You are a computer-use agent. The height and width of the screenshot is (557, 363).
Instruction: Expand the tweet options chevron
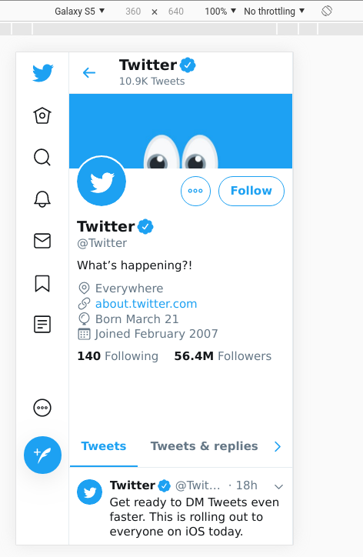(x=279, y=486)
